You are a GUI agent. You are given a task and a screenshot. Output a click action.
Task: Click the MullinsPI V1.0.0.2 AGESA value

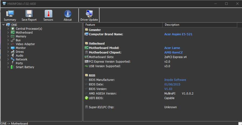(x=179, y=93)
